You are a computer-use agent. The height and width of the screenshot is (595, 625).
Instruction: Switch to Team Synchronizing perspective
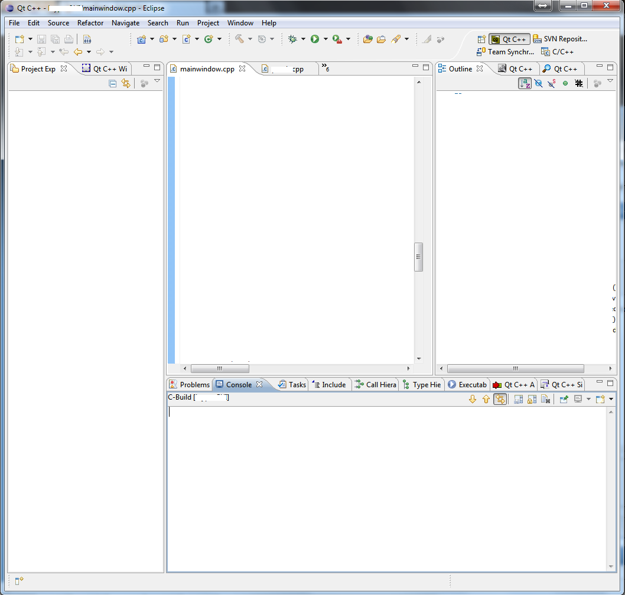coord(506,52)
